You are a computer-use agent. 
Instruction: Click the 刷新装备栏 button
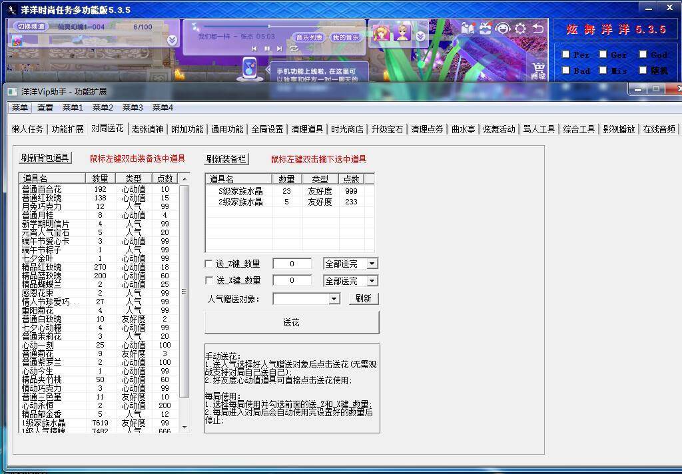pos(226,159)
